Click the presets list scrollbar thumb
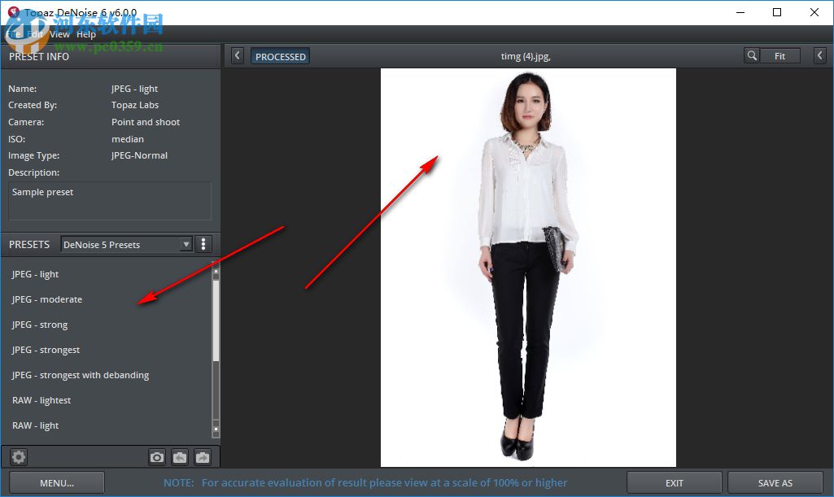This screenshot has height=497, width=834. [x=216, y=320]
